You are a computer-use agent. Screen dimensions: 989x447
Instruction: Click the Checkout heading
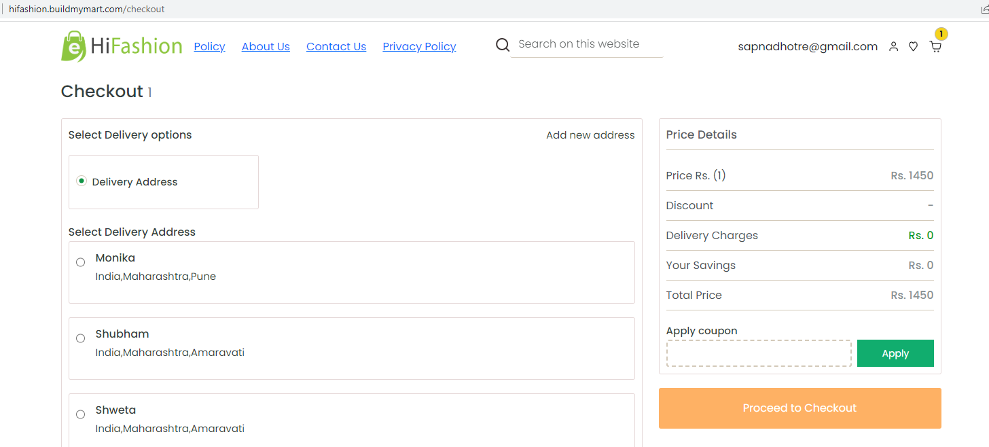tap(102, 92)
